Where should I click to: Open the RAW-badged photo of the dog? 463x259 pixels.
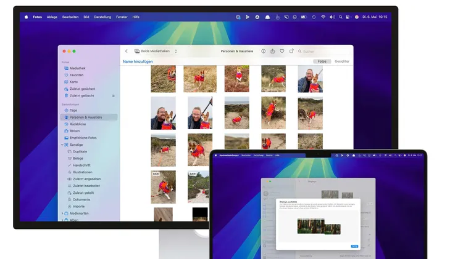164,187
